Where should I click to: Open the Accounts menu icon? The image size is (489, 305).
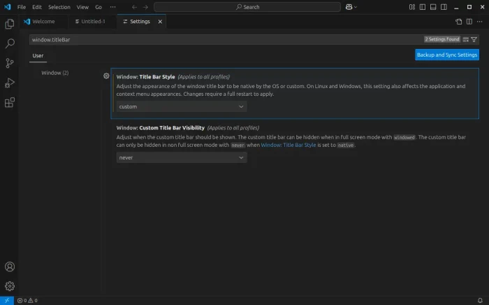coord(9,267)
